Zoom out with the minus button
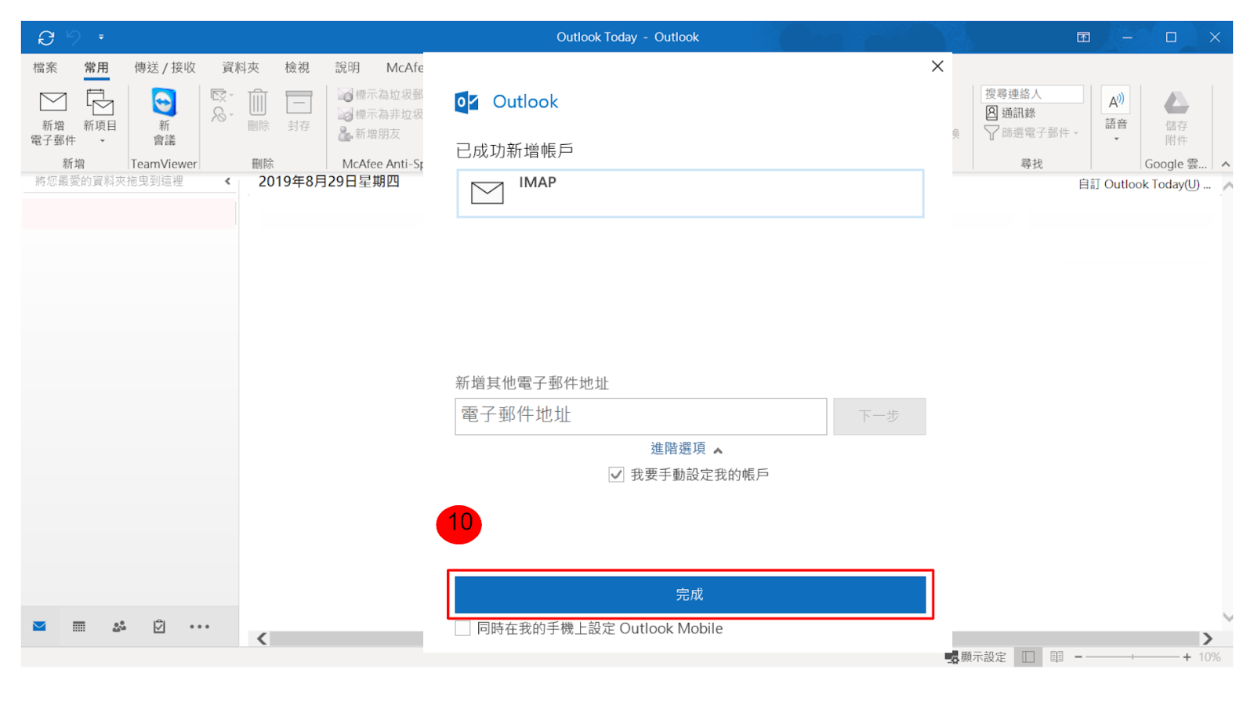Image resolution: width=1254 pixels, height=705 pixels. [1078, 657]
